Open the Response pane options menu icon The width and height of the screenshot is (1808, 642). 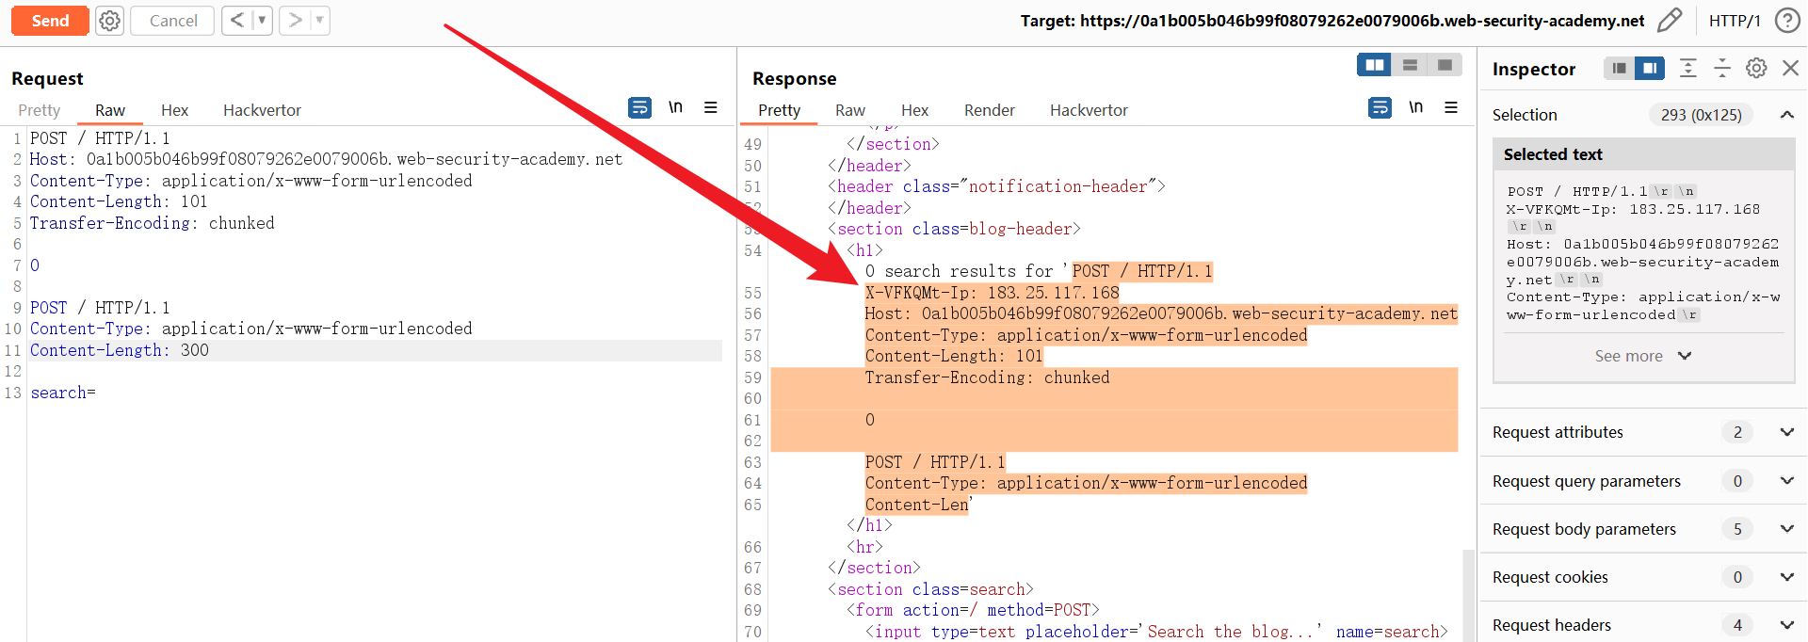(x=1451, y=107)
